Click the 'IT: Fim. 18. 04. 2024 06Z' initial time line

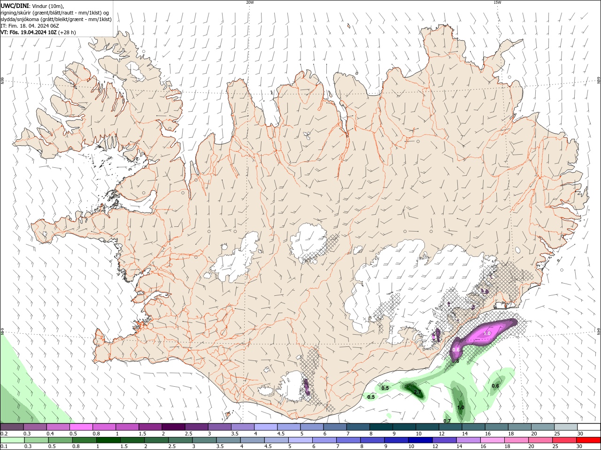[x=30, y=26]
